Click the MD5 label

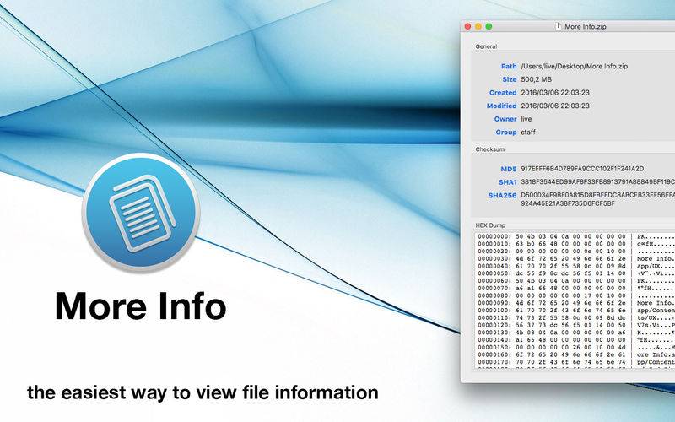(x=509, y=170)
